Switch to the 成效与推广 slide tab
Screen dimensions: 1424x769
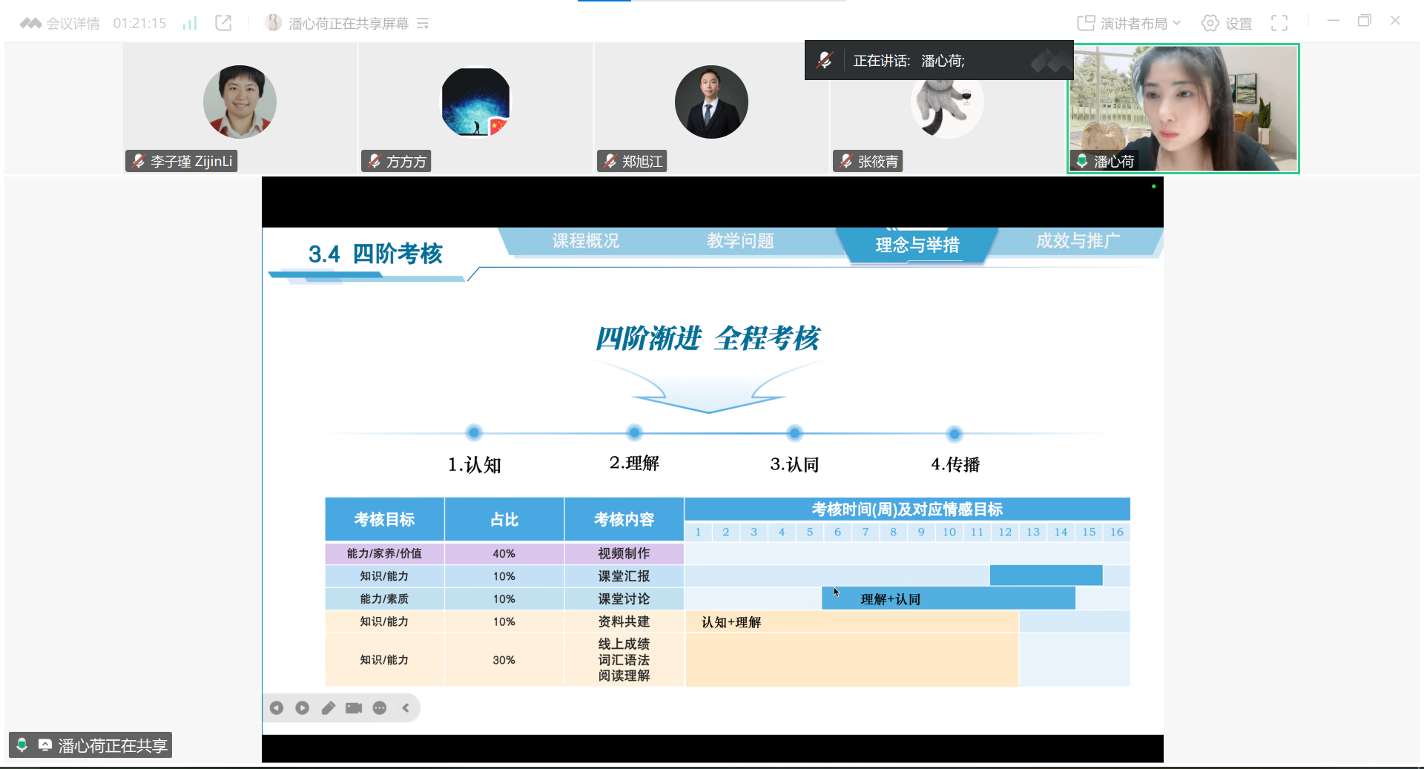click(1077, 241)
